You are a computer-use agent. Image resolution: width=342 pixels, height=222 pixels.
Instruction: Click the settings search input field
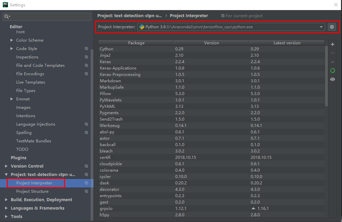[x=47, y=16]
